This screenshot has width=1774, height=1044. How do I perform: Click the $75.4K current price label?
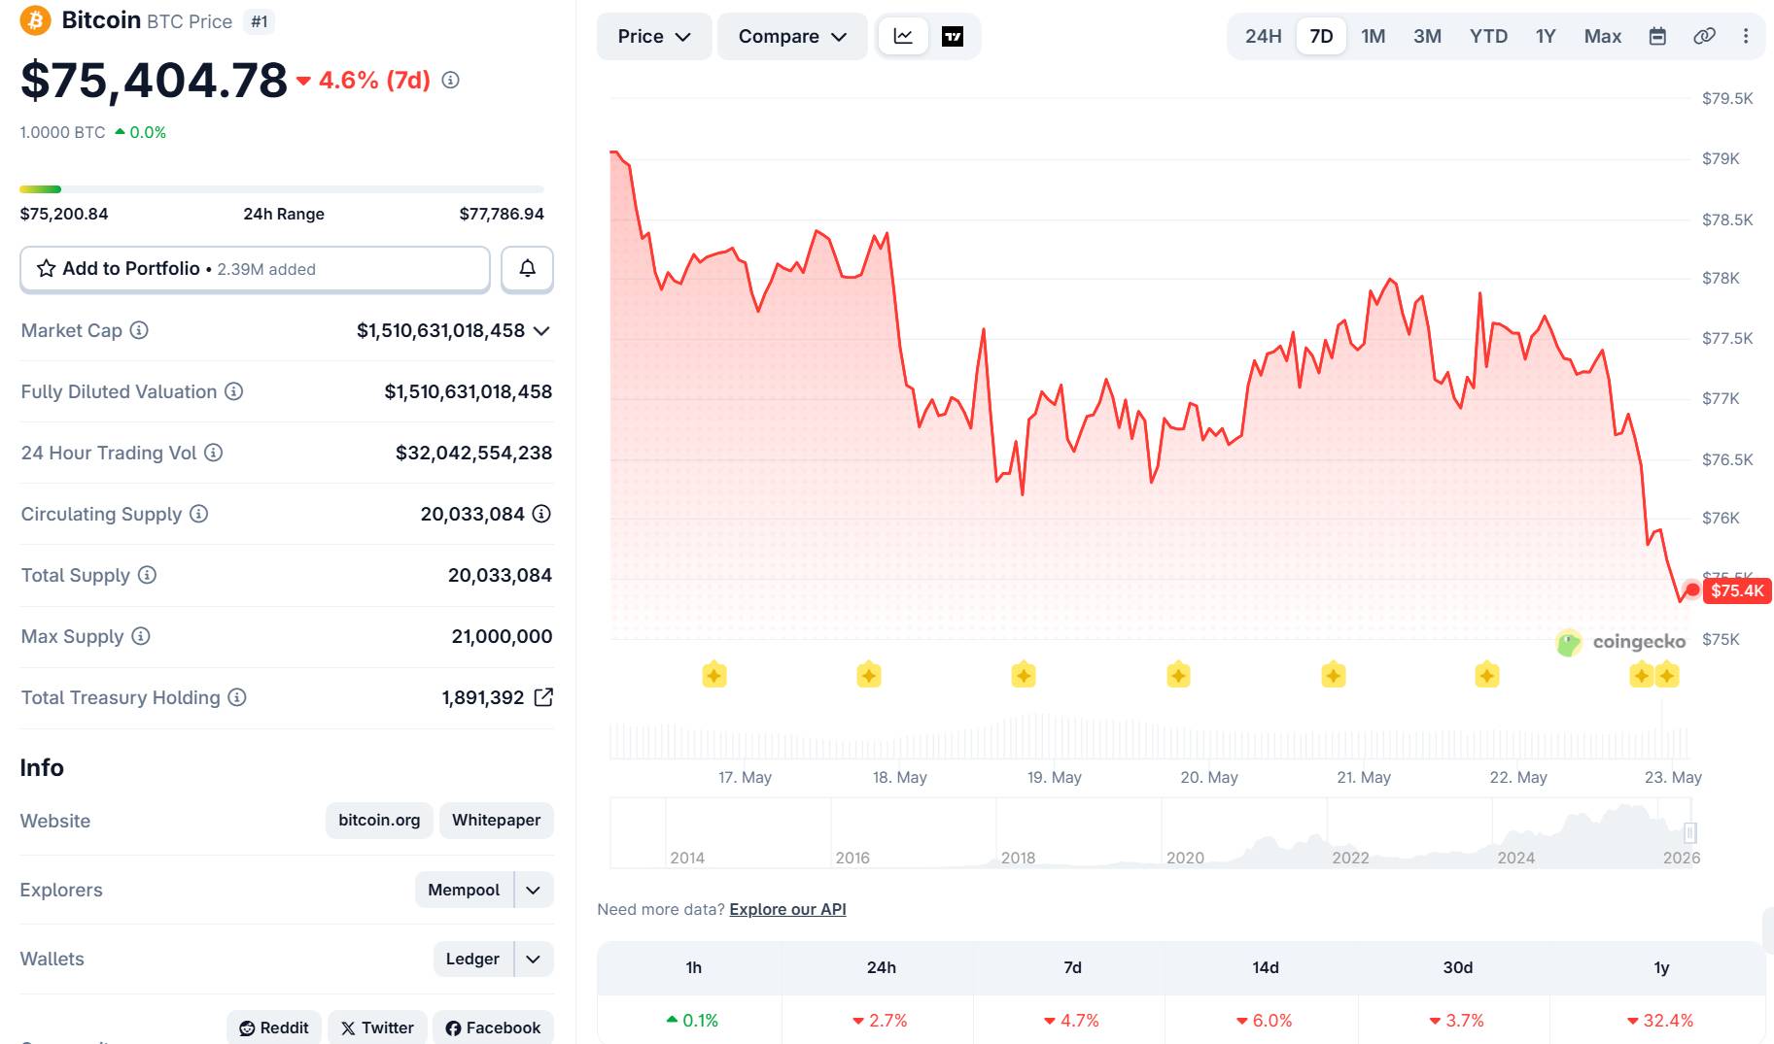[x=1737, y=590]
